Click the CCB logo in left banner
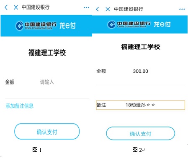 coord(36,26)
